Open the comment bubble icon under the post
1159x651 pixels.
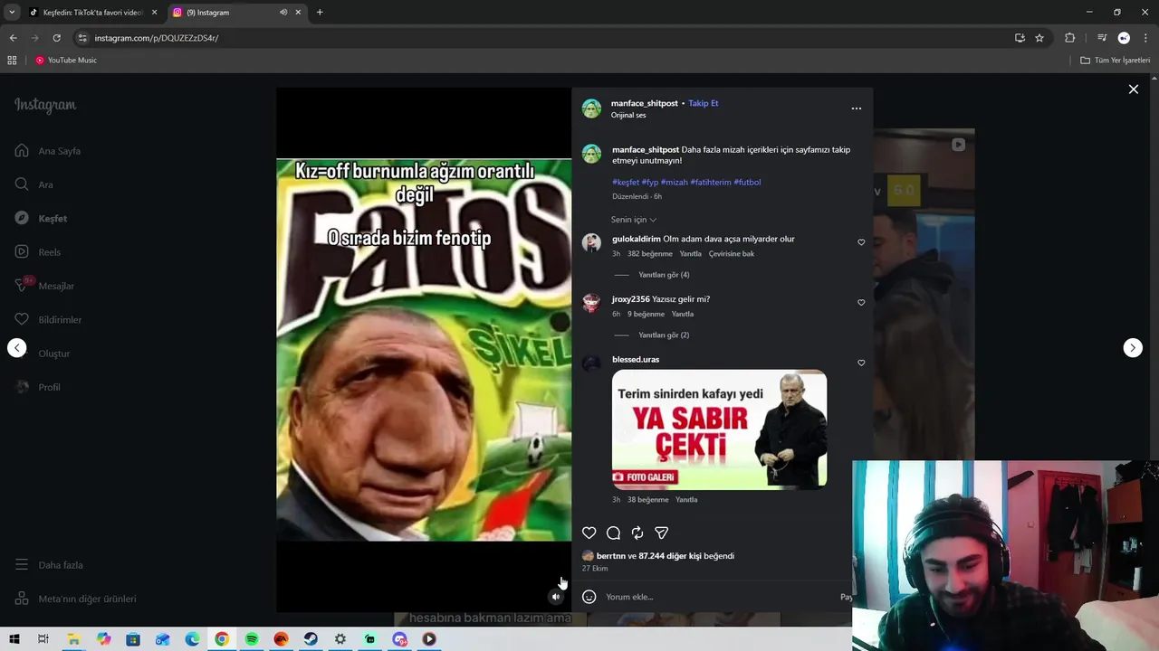613,533
